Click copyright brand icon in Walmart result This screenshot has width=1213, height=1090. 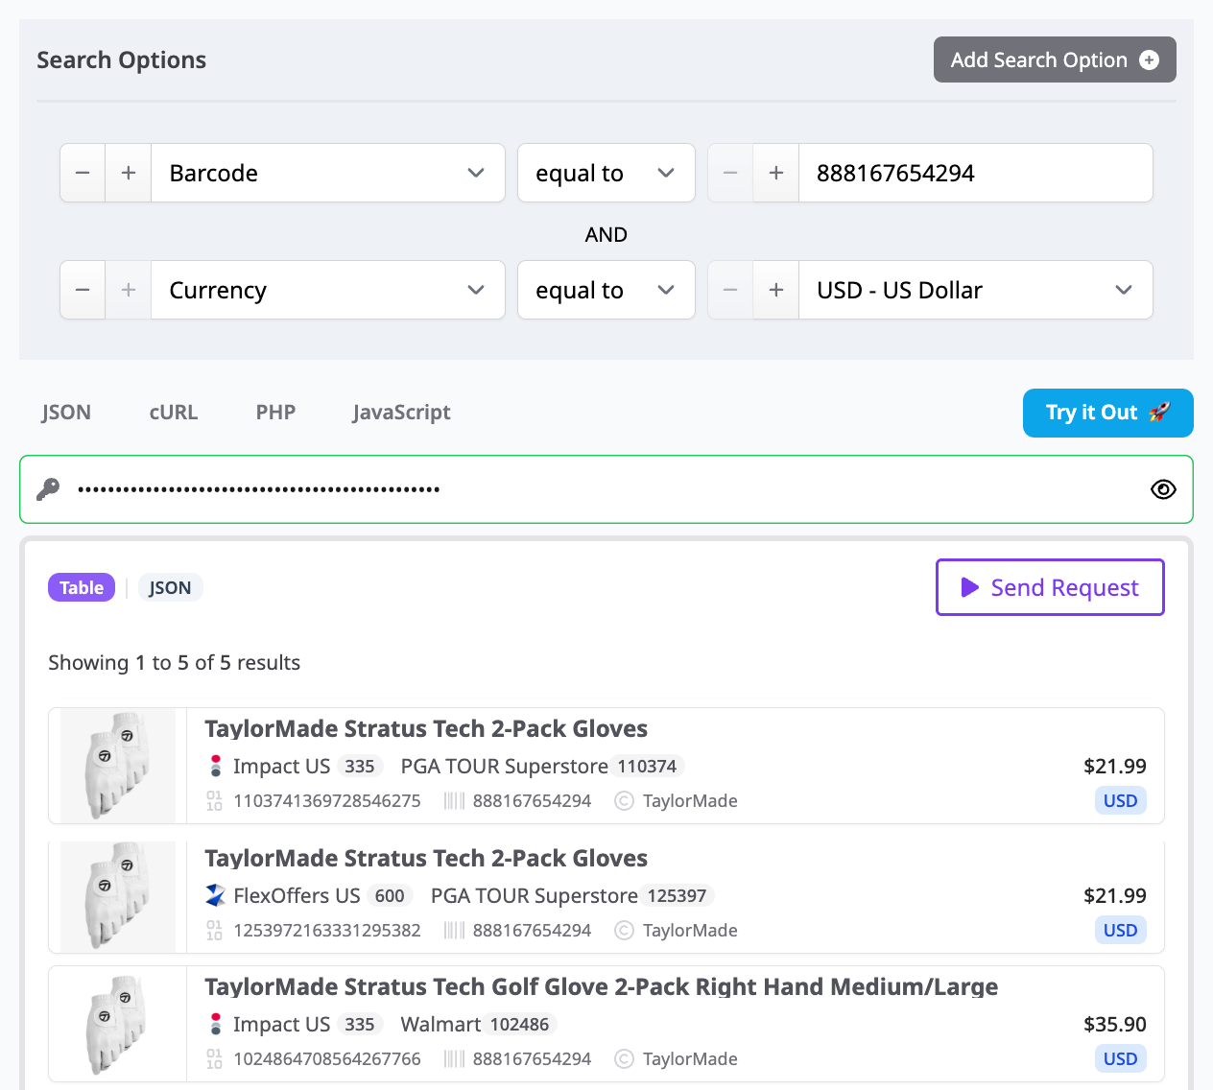(624, 1058)
